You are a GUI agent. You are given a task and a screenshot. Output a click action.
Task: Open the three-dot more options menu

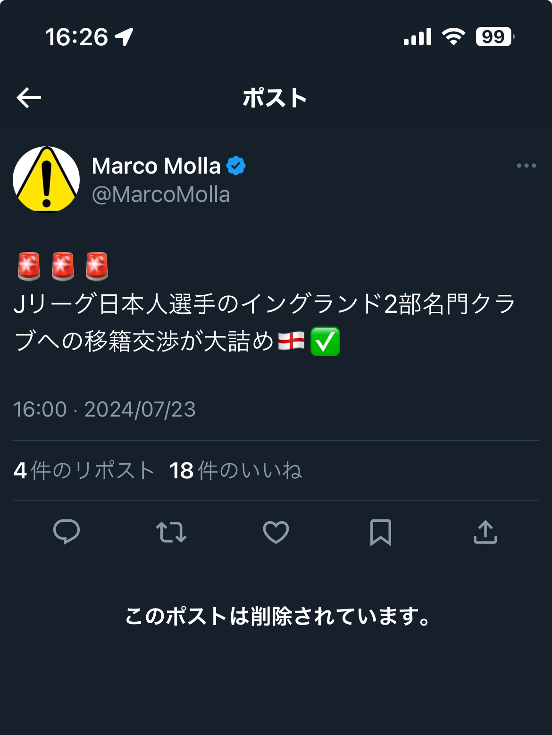[x=526, y=166]
